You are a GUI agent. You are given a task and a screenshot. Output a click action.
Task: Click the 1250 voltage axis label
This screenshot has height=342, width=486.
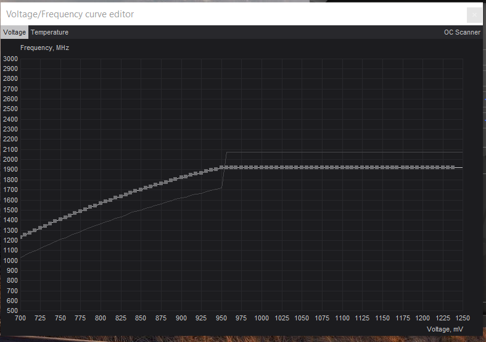point(463,318)
